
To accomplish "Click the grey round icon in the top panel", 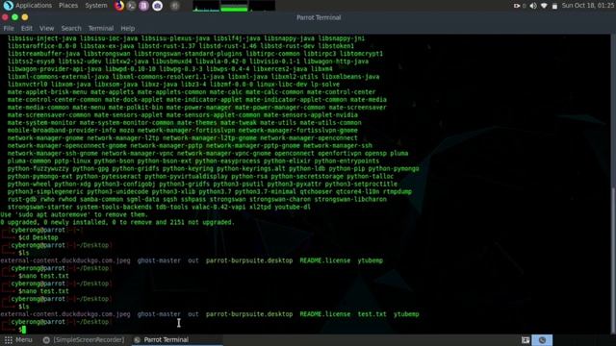I will click(175, 6).
